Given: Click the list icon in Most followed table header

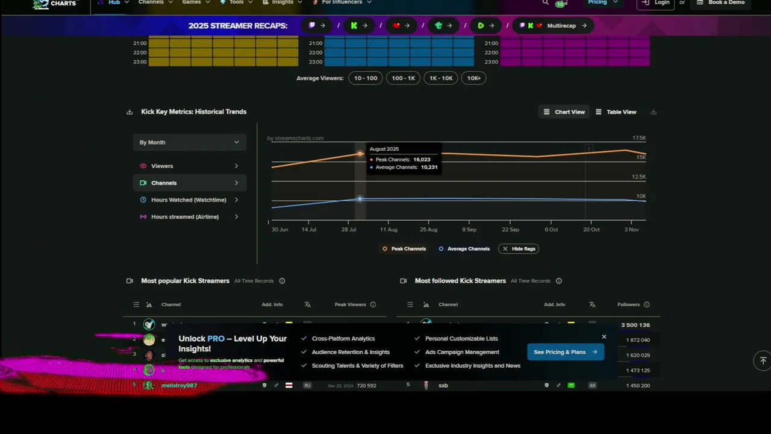Looking at the screenshot, I should click(410, 304).
